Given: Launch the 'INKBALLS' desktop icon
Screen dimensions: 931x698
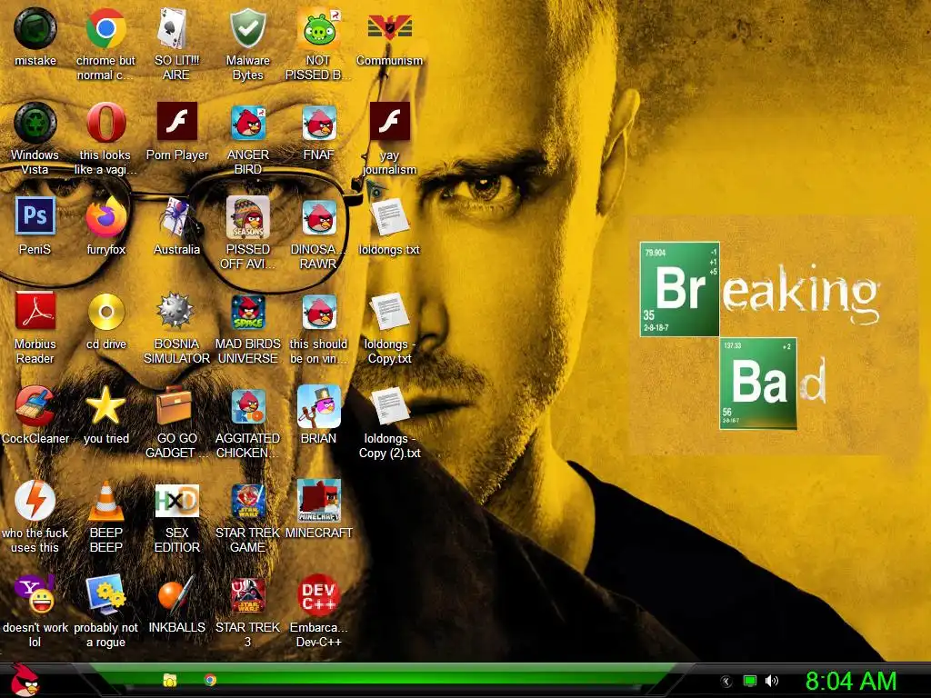Looking at the screenshot, I should (176, 594).
